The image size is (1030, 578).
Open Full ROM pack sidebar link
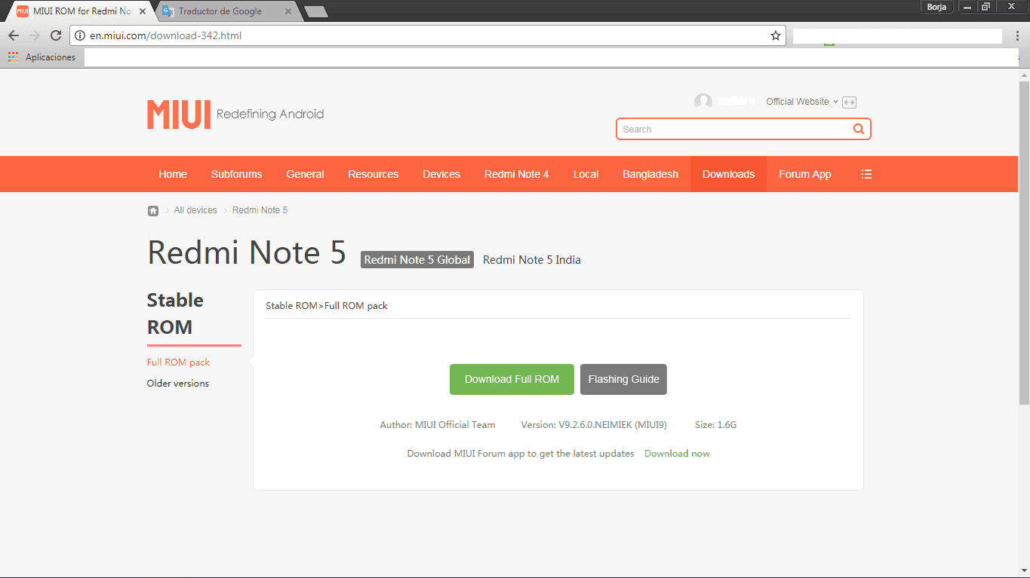click(x=179, y=362)
